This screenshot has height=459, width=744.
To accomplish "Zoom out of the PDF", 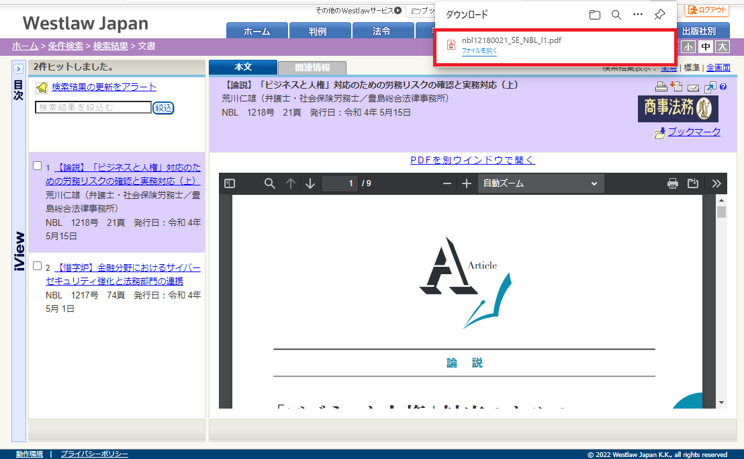I will tap(447, 183).
